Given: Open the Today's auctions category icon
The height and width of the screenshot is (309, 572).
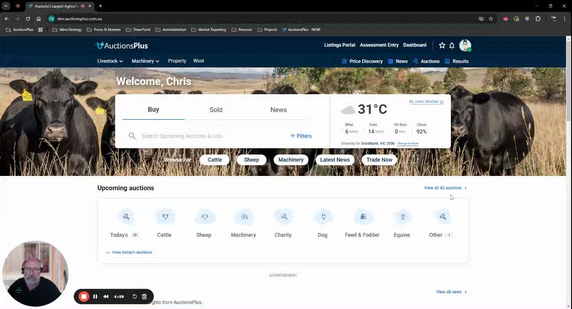Looking at the screenshot, I should click(x=126, y=217).
